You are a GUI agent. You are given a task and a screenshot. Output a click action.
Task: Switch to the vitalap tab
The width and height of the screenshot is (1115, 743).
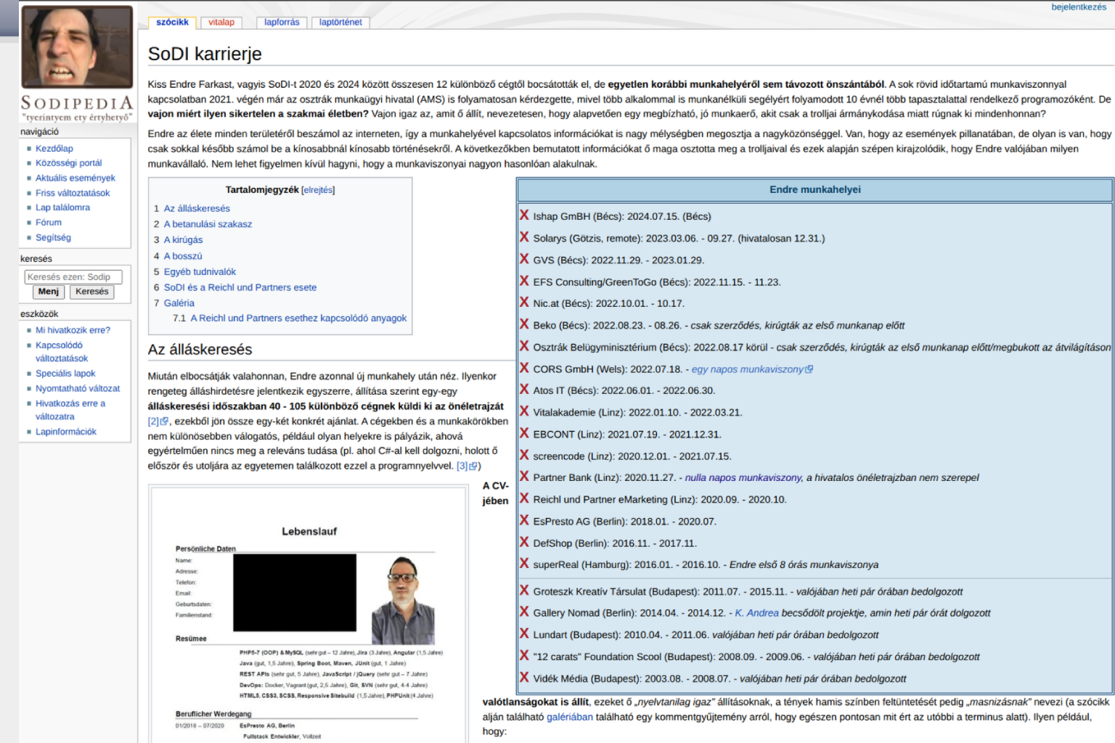pyautogui.click(x=221, y=22)
